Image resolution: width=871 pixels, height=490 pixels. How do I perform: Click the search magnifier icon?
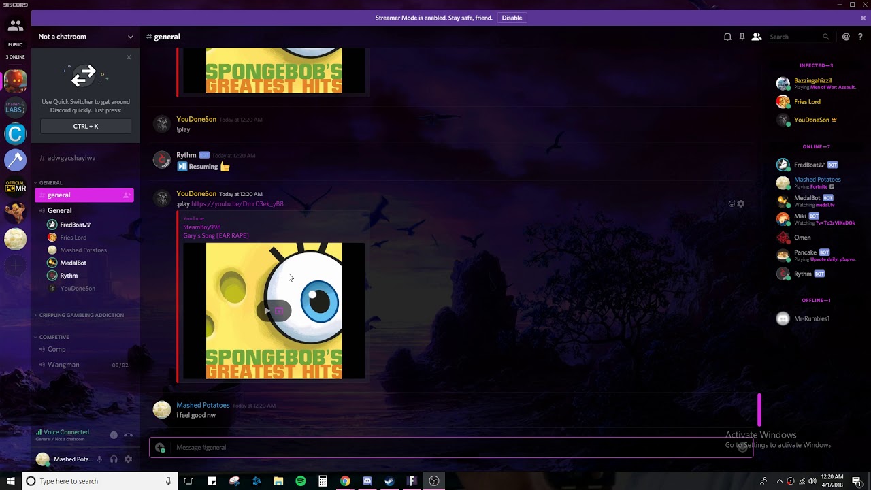click(x=825, y=37)
